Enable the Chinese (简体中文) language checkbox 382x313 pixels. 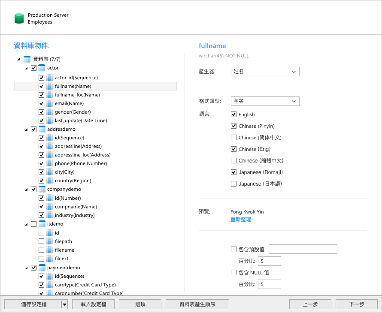233,138
